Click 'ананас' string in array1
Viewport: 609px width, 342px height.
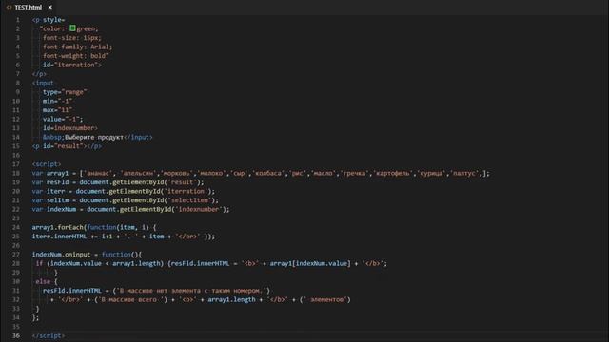pyautogui.click(x=98, y=173)
